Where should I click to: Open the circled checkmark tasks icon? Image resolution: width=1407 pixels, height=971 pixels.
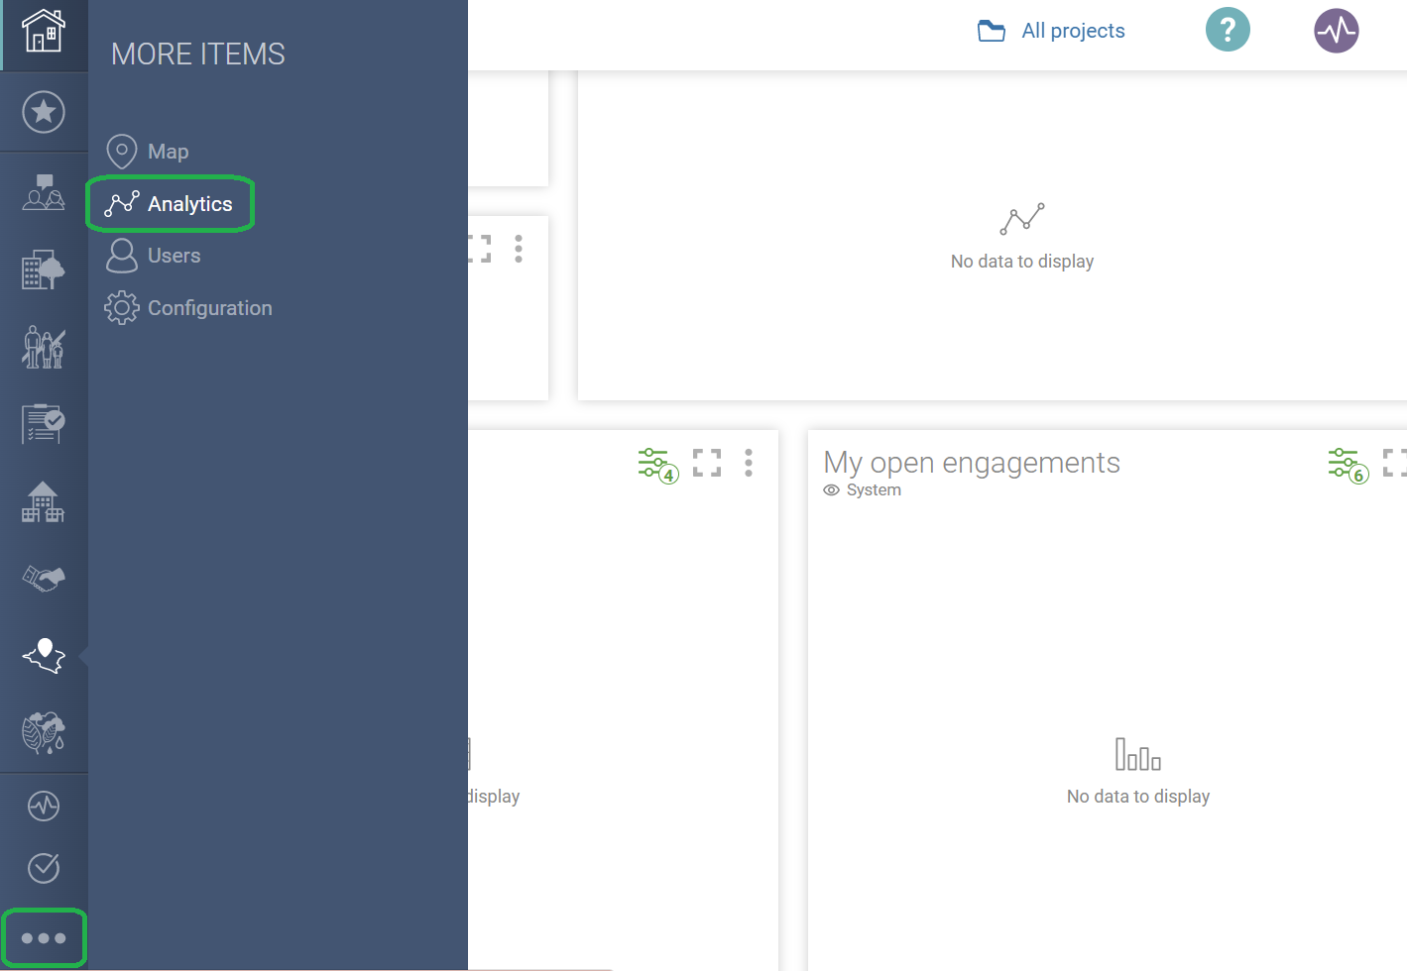pos(44,868)
